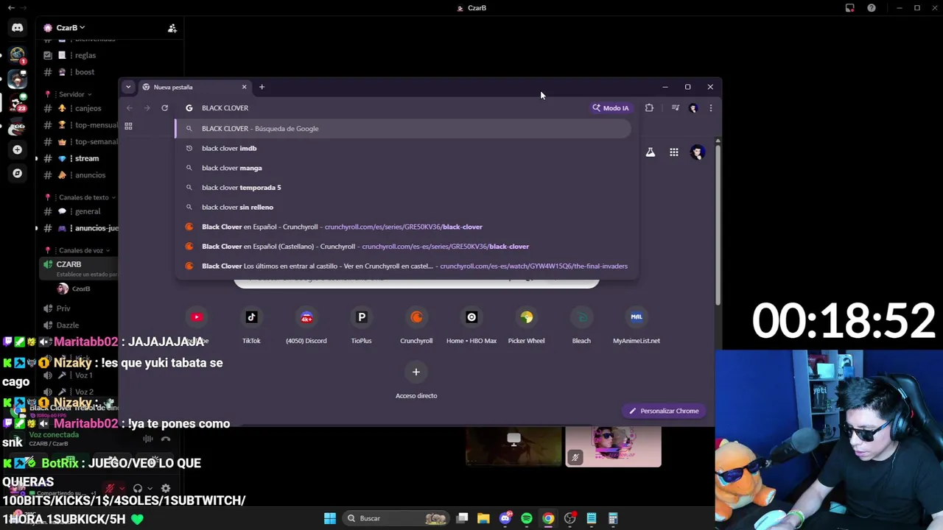The image size is (943, 530).
Task: Open Google apps grid icon
Action: coord(673,152)
